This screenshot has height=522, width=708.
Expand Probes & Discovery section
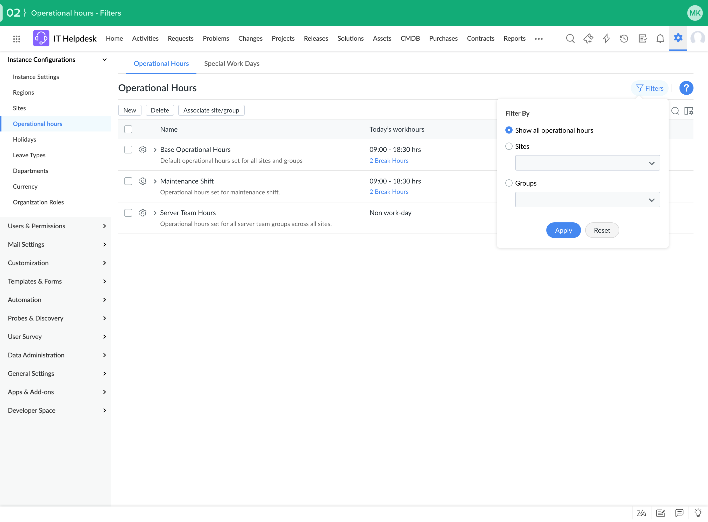click(104, 318)
